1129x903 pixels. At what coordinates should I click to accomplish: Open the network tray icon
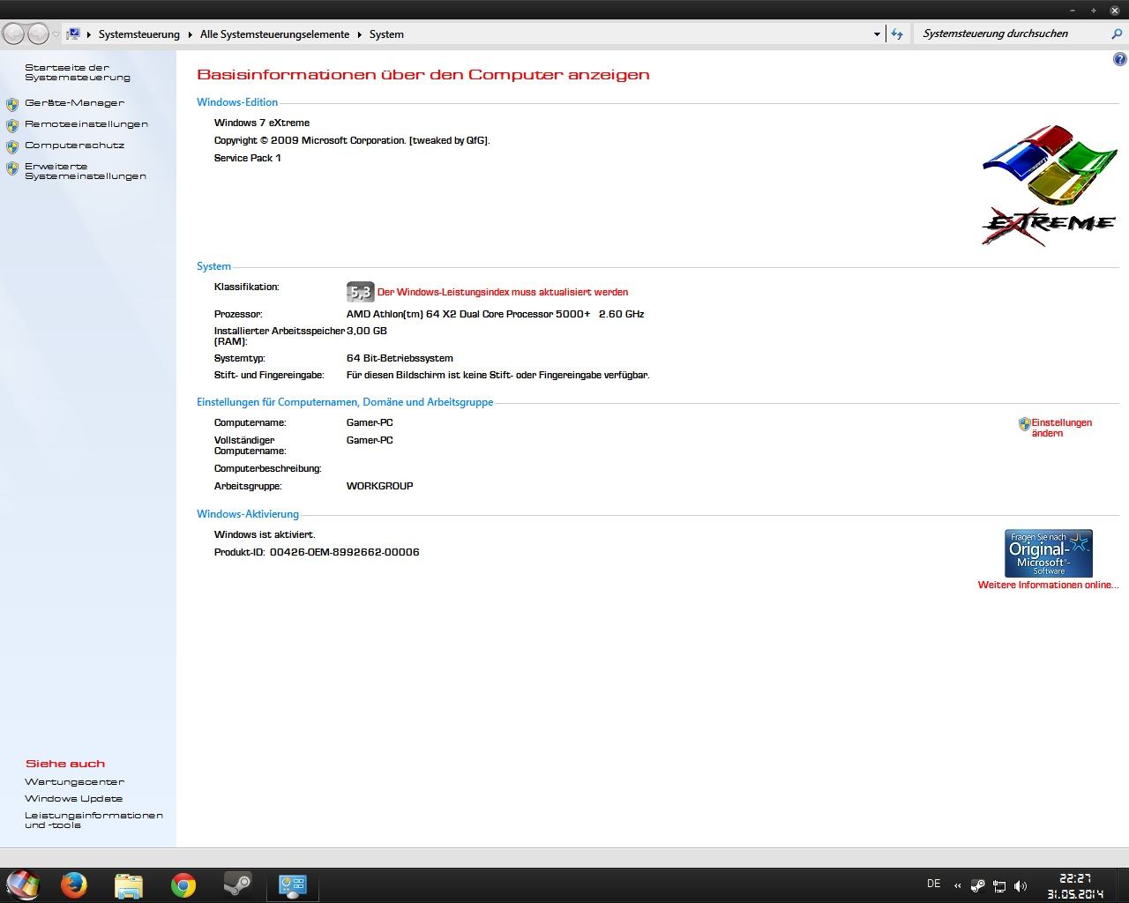[999, 885]
